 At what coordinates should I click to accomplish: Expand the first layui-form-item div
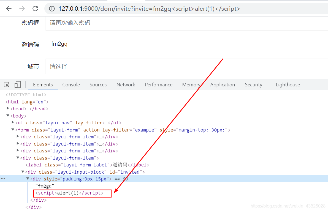pyautogui.click(x=18, y=136)
